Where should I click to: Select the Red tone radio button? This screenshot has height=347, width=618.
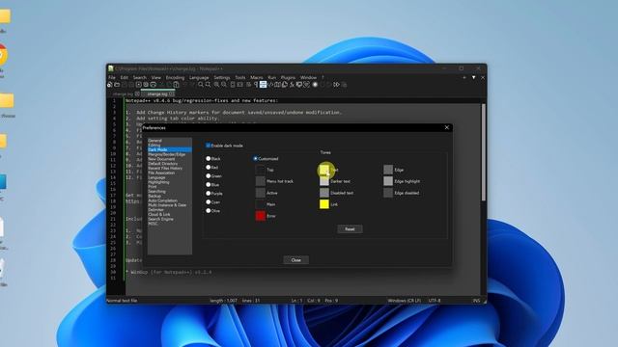[209, 167]
